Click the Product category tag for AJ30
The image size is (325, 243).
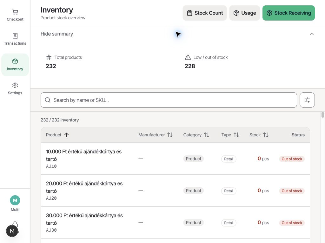click(193, 222)
